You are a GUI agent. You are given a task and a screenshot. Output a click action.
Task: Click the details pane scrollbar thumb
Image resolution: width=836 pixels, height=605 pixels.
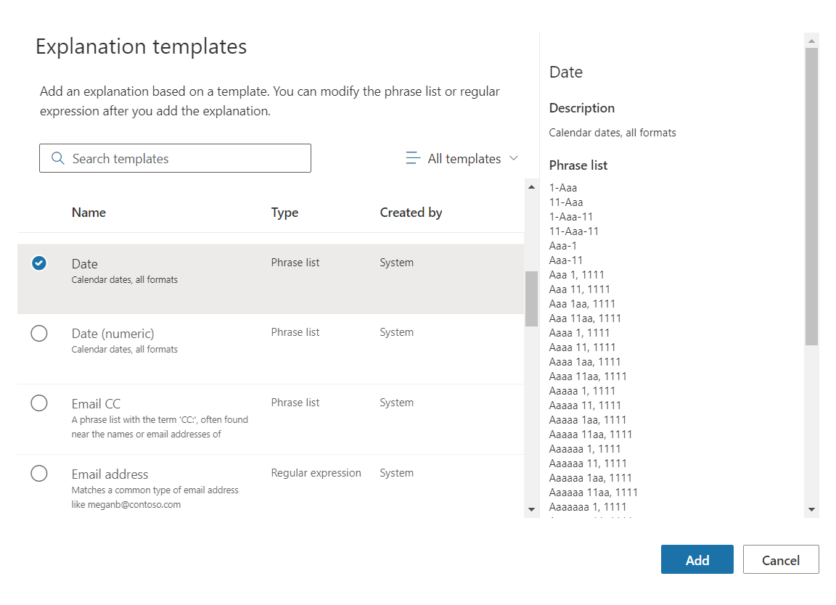[811, 196]
